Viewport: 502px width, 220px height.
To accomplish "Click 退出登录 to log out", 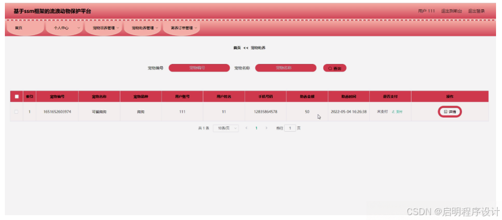I will tap(477, 11).
